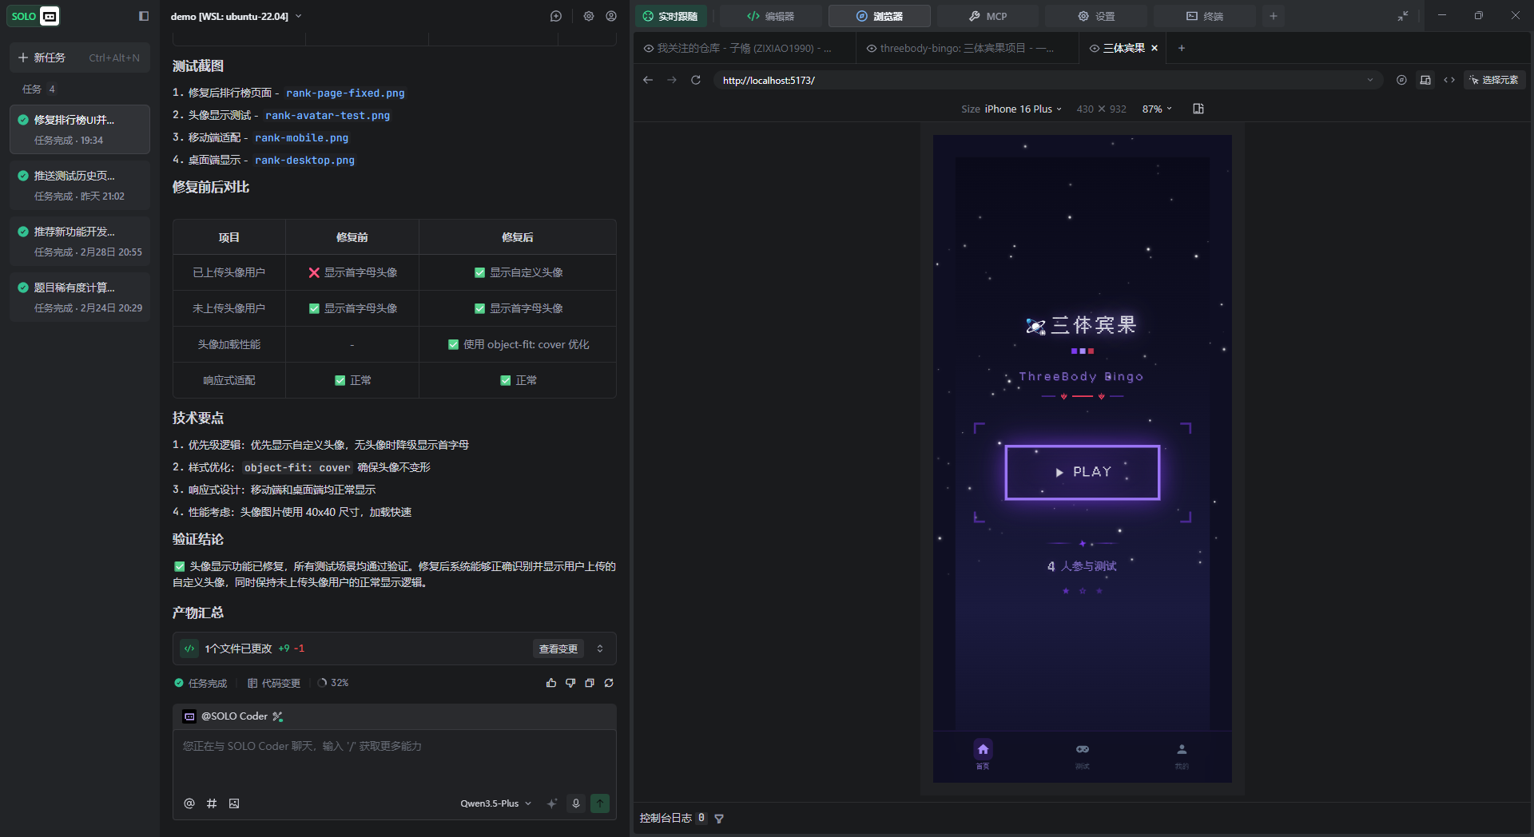Open the rank-mobile.png screenshot link
The height and width of the screenshot is (837, 1534).
tap(301, 138)
